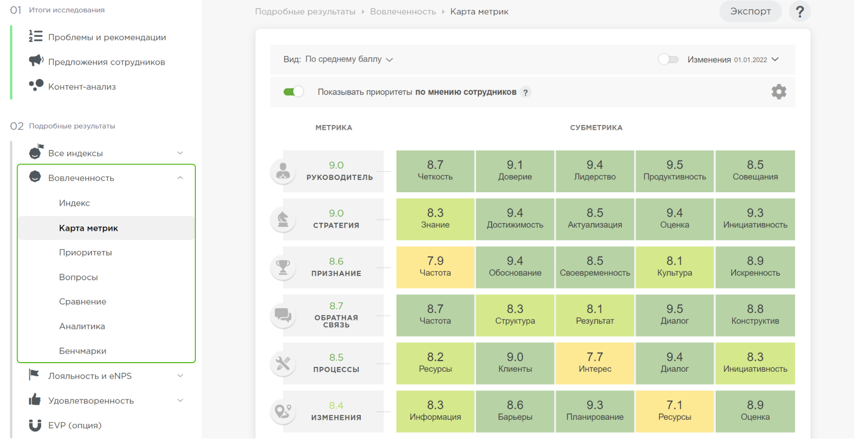Click the 7.1 Ресурсы cell
Screen dimensions: 854x439
(675, 412)
